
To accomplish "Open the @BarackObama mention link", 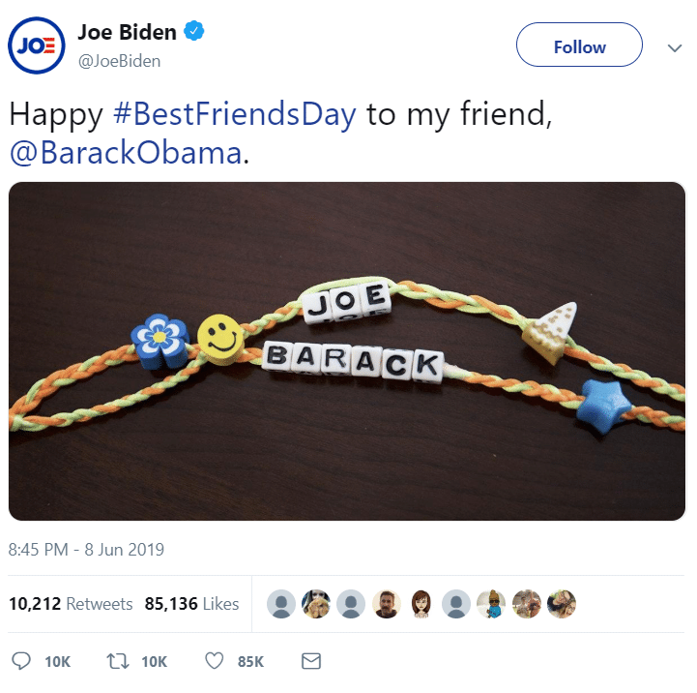I will tap(127, 153).
